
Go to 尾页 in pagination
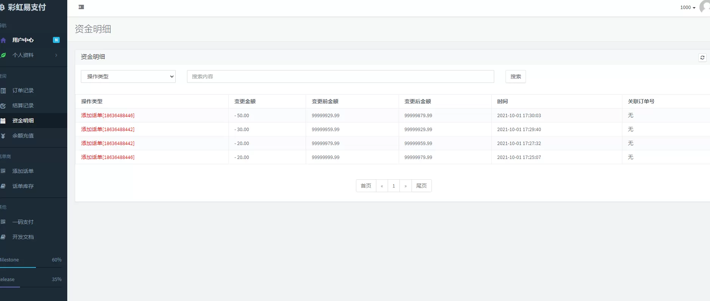point(421,186)
